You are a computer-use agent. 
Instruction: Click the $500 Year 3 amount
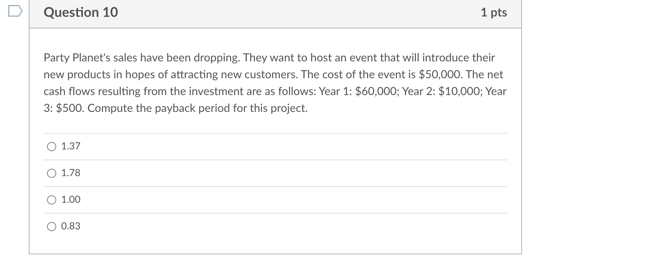point(70,108)
